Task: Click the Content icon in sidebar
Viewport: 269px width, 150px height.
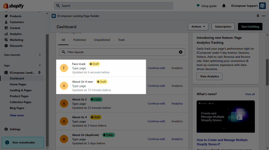Action: pos(6,28)
